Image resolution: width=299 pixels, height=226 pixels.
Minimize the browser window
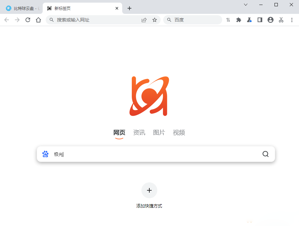(261, 5)
